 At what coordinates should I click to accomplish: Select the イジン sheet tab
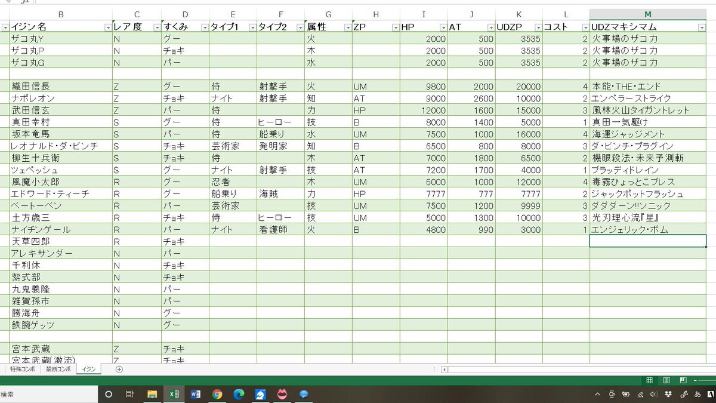(88, 370)
